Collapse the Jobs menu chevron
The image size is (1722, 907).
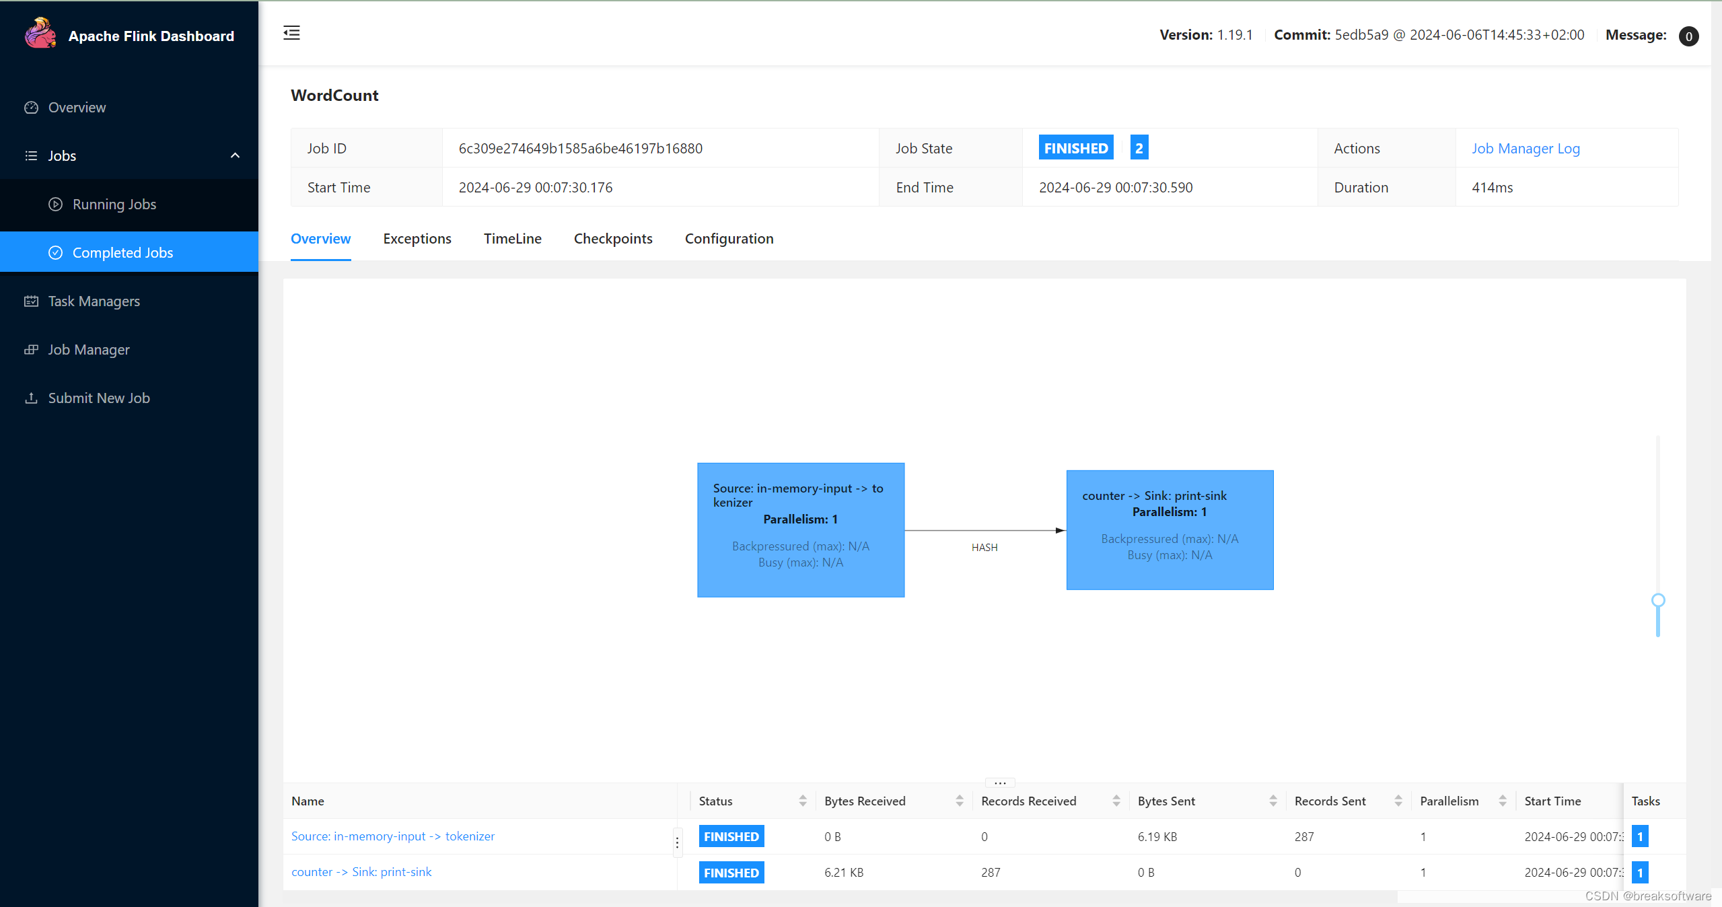pyautogui.click(x=235, y=155)
